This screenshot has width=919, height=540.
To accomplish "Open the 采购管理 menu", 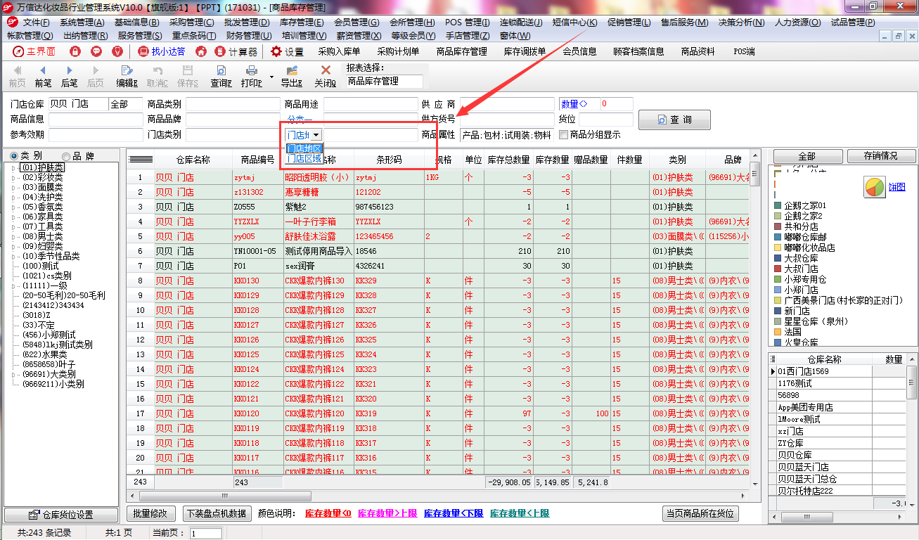I will (191, 22).
